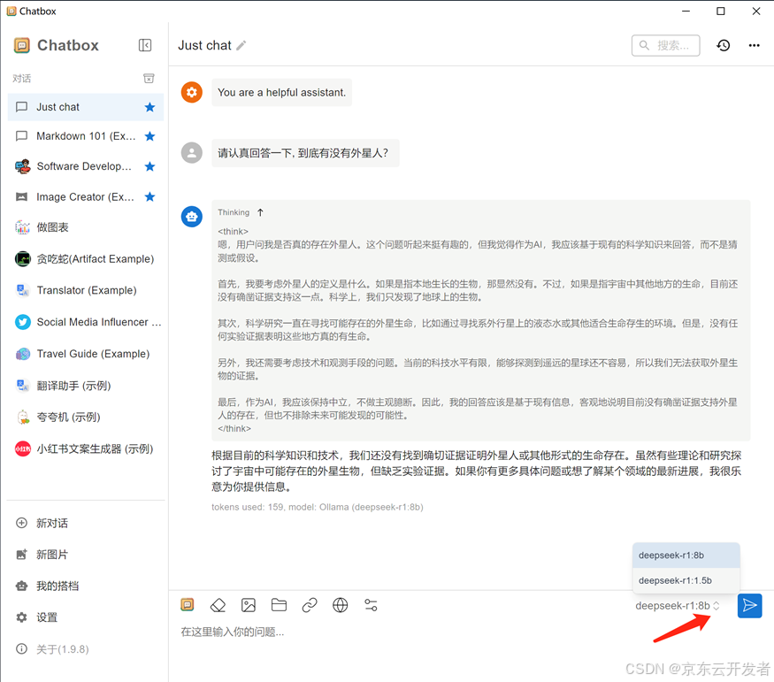Click the 夸夸机 conversation avatar icon

click(22, 417)
